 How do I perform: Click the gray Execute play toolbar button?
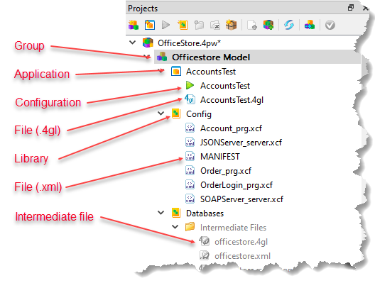165,25
